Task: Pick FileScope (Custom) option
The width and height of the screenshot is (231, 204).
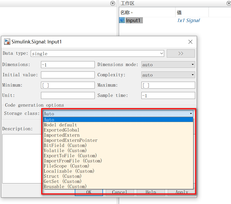Action: coord(118,166)
